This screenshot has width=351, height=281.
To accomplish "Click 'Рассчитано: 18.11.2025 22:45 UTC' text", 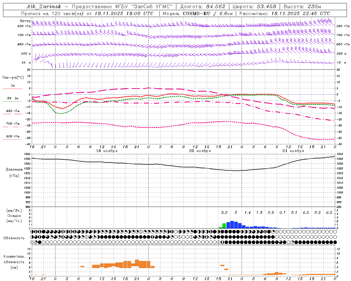I will point(285,13).
